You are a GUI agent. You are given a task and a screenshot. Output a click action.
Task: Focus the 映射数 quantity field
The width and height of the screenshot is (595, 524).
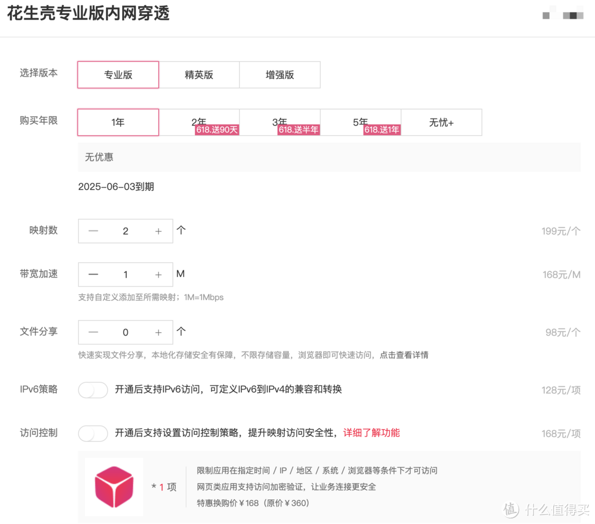(126, 231)
